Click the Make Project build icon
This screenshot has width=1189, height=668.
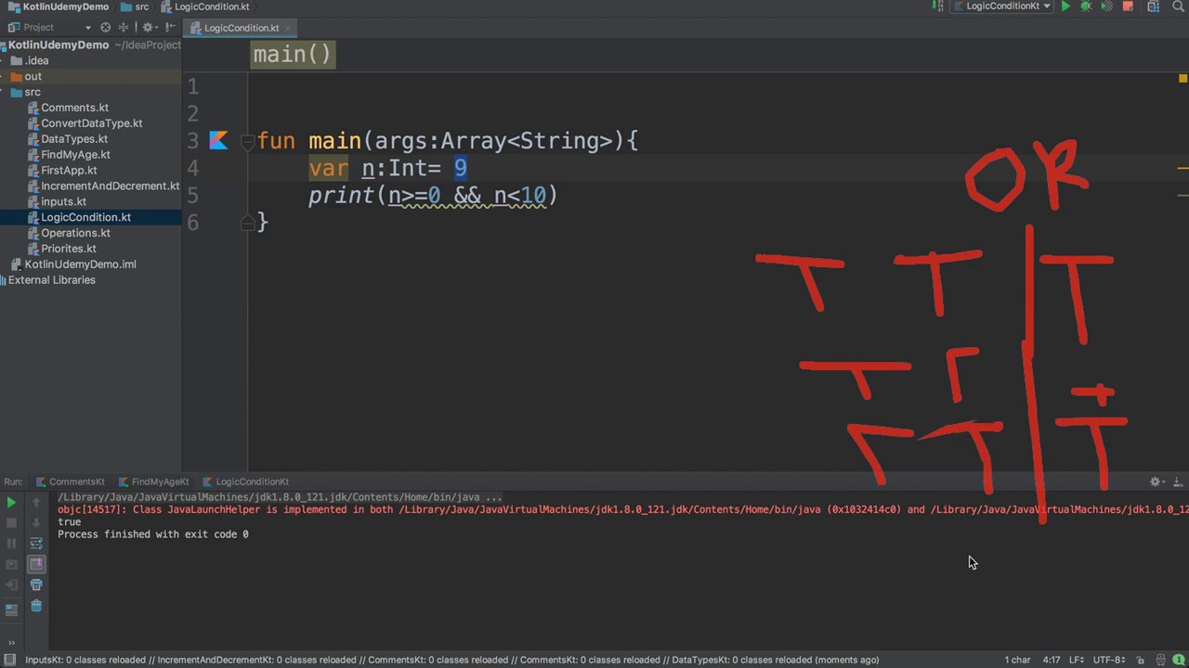[938, 6]
